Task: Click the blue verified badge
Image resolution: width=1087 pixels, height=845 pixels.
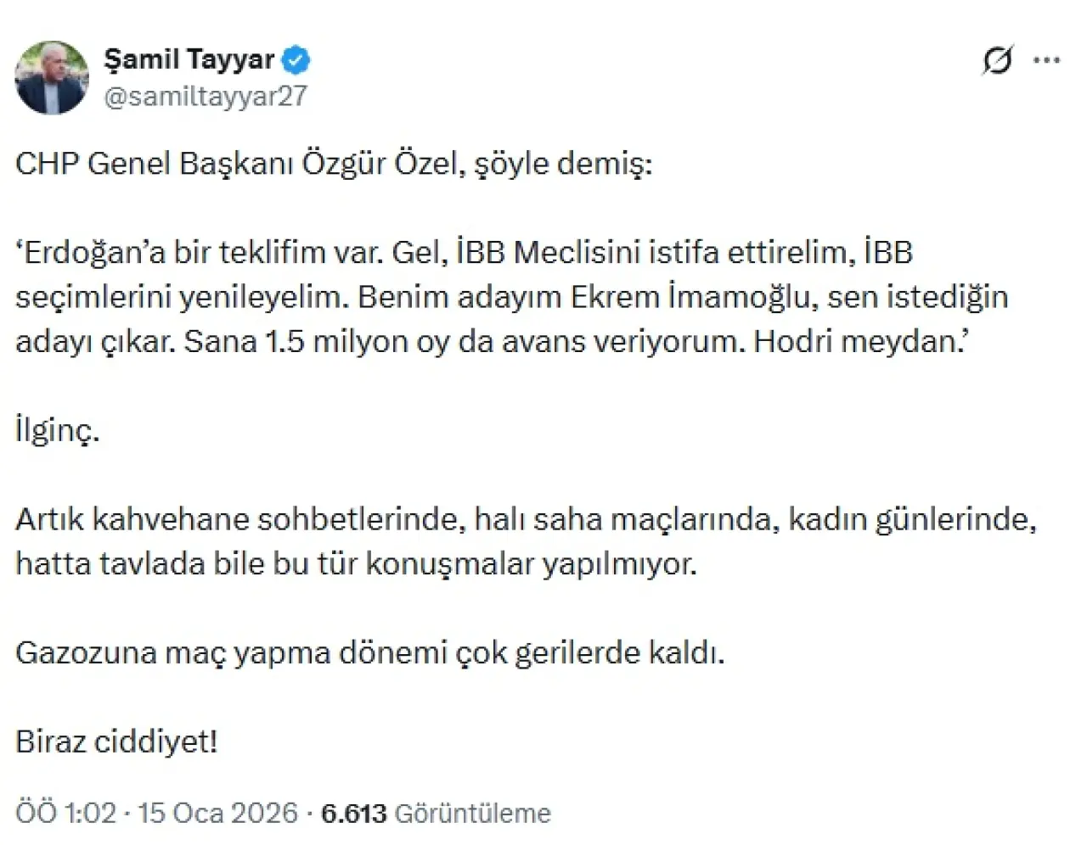Action: [296, 60]
